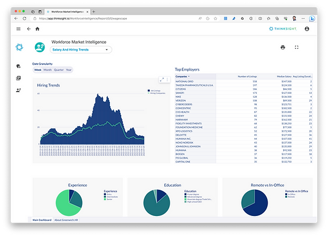Image resolution: width=328 pixels, height=237 pixels.
Task: Click the browser profile picture
Action: pos(294,18)
